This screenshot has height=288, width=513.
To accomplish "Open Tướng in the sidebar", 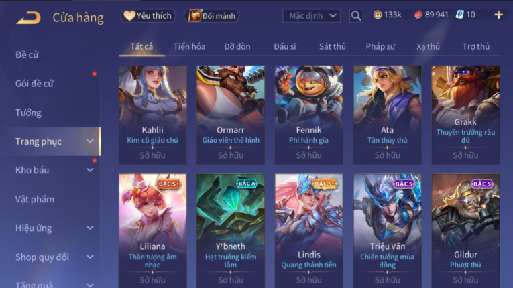I will (28, 113).
